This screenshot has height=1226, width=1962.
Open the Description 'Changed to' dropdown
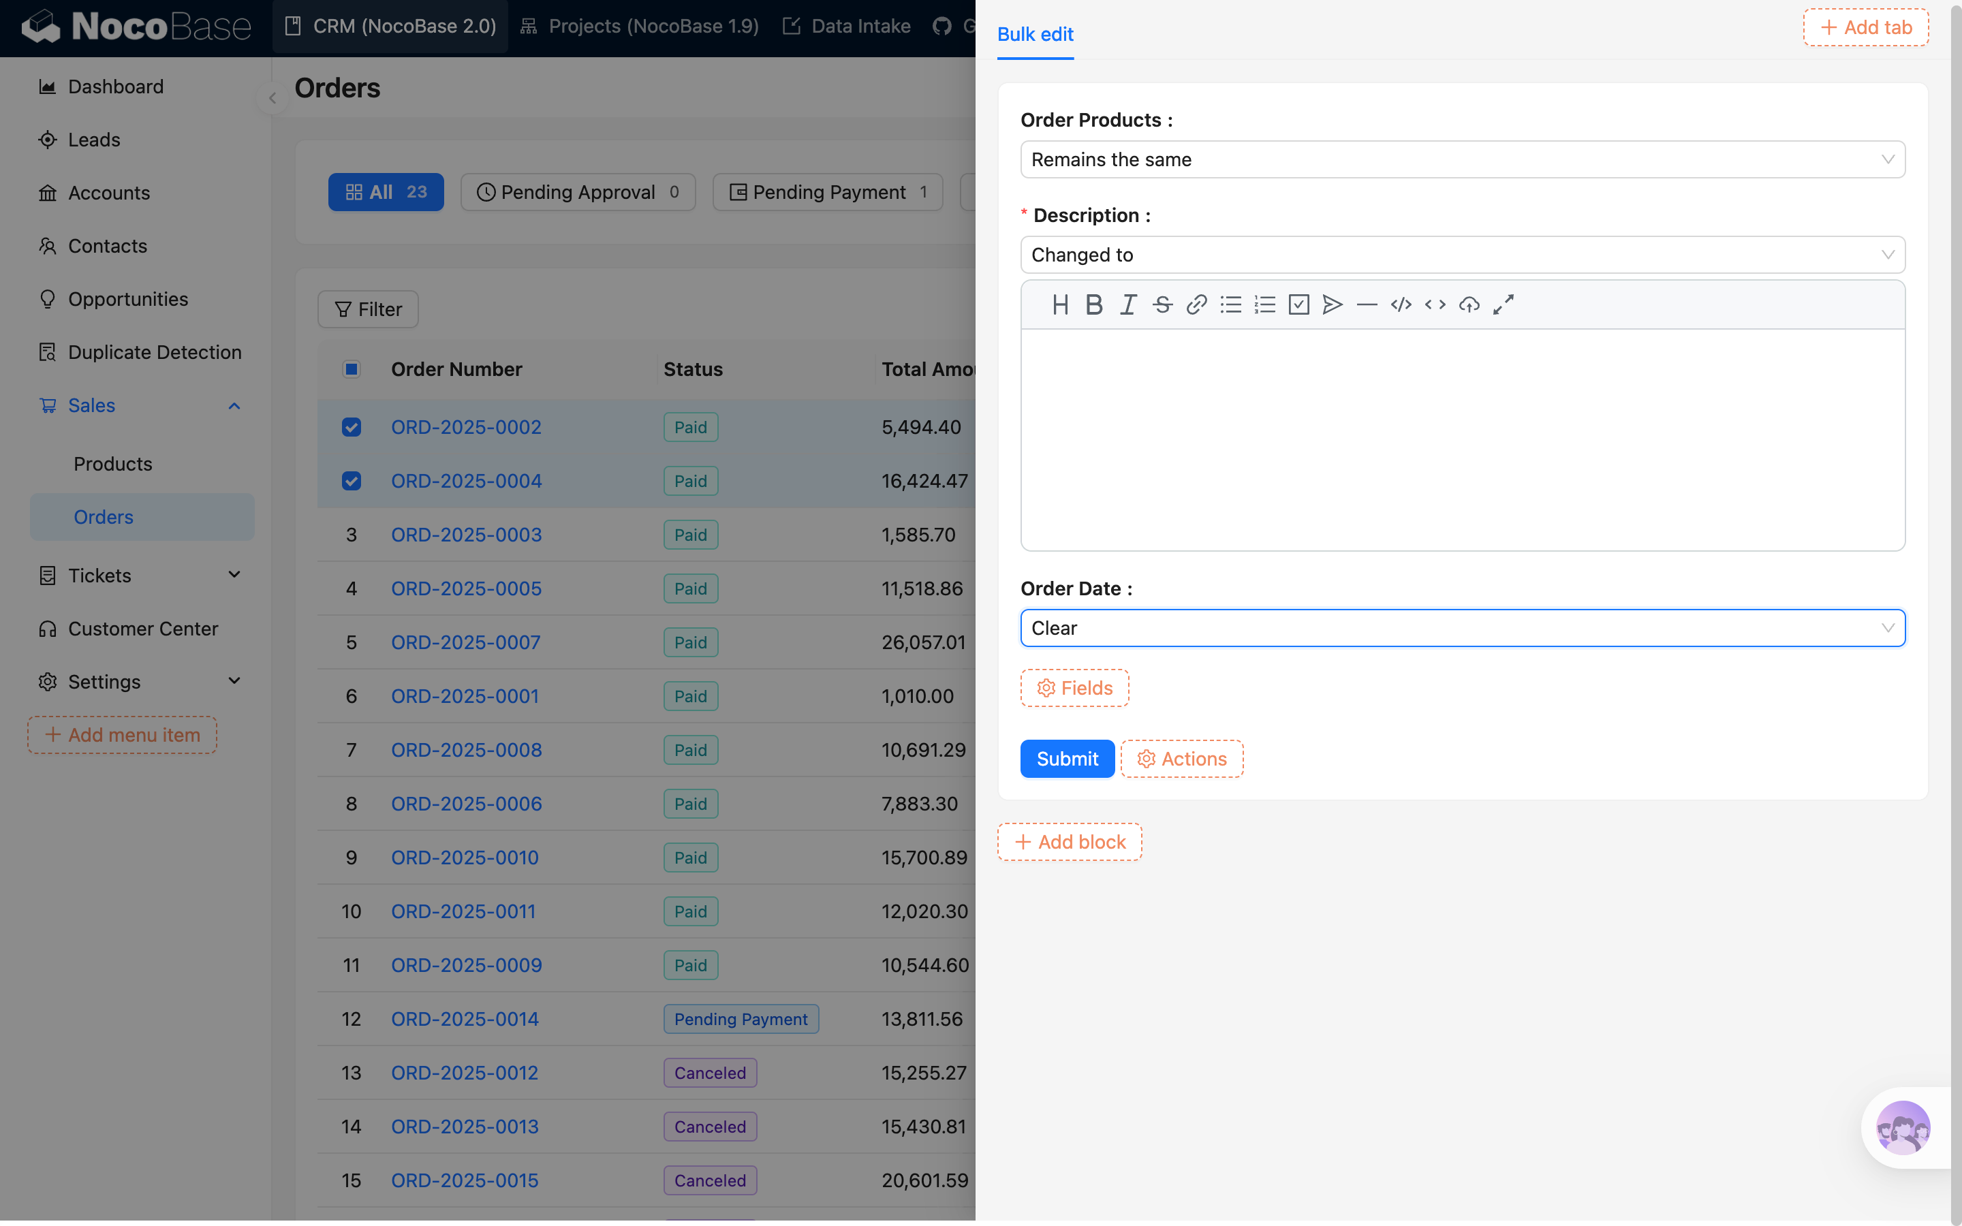(x=1462, y=255)
